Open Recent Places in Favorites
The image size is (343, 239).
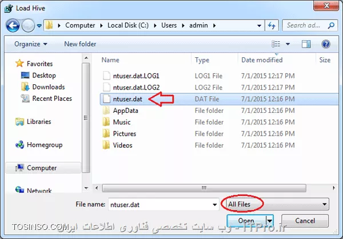pos(52,99)
